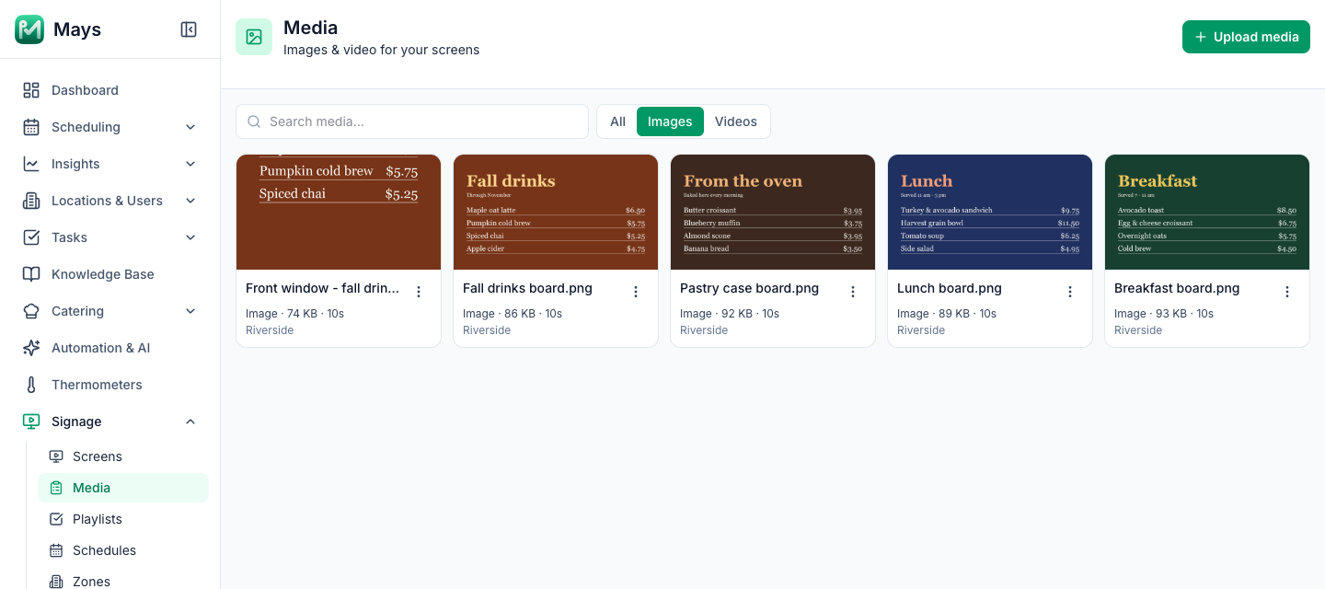Open options for Lunch board.png

(x=1070, y=292)
